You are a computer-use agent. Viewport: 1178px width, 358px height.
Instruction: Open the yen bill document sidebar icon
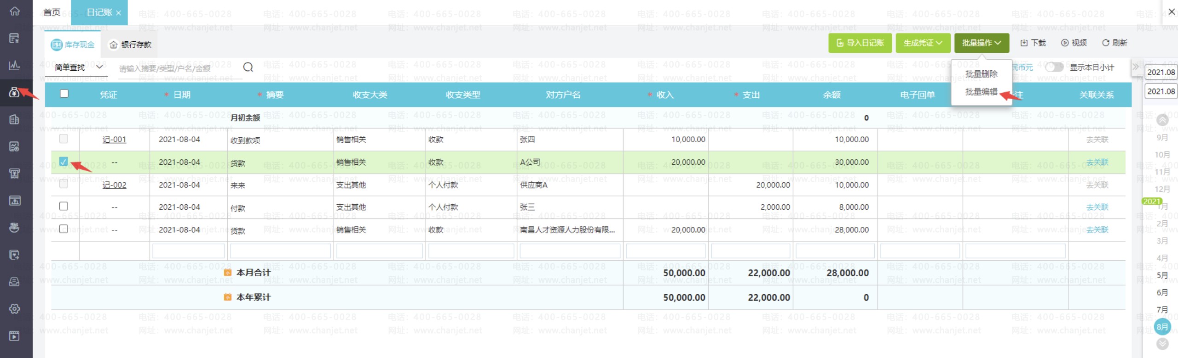coord(15,38)
